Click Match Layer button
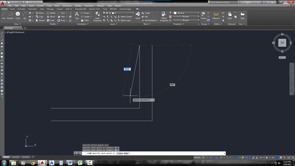Viewport: 295px width, 166px height. click(x=124, y=20)
